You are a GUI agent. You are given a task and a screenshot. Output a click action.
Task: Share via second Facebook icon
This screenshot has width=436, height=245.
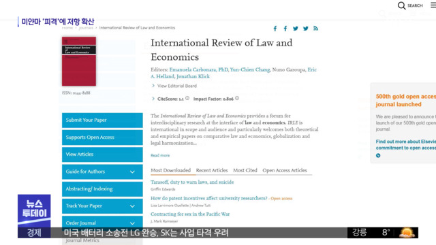coord(285,29)
